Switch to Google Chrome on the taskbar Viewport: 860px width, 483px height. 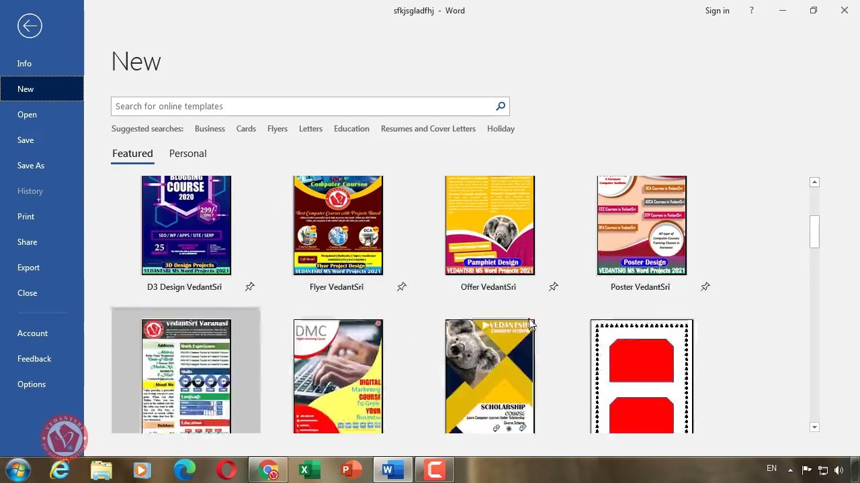coord(269,470)
